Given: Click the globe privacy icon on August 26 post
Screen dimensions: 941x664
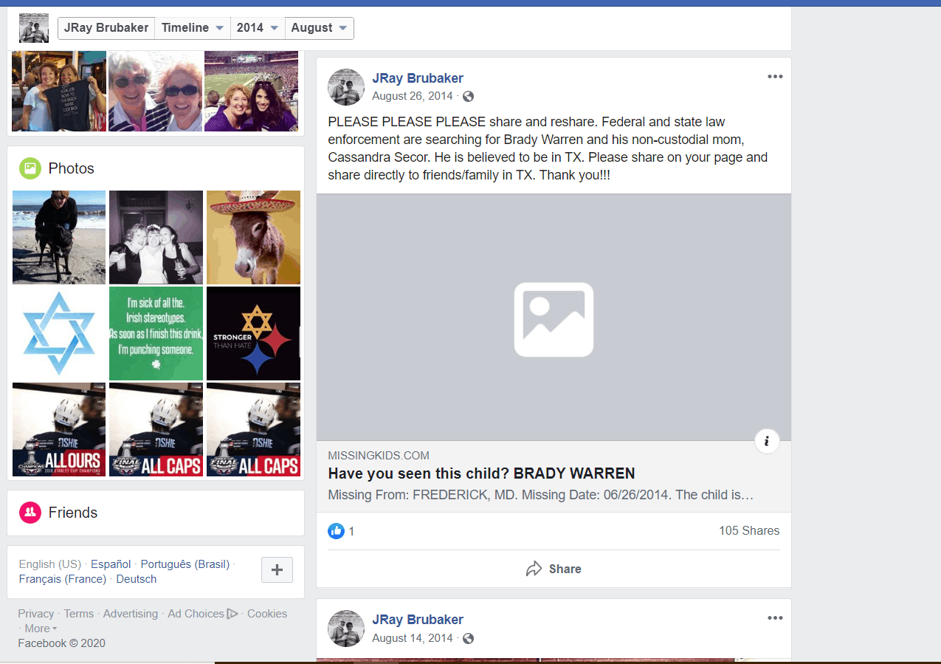Looking at the screenshot, I should point(468,97).
